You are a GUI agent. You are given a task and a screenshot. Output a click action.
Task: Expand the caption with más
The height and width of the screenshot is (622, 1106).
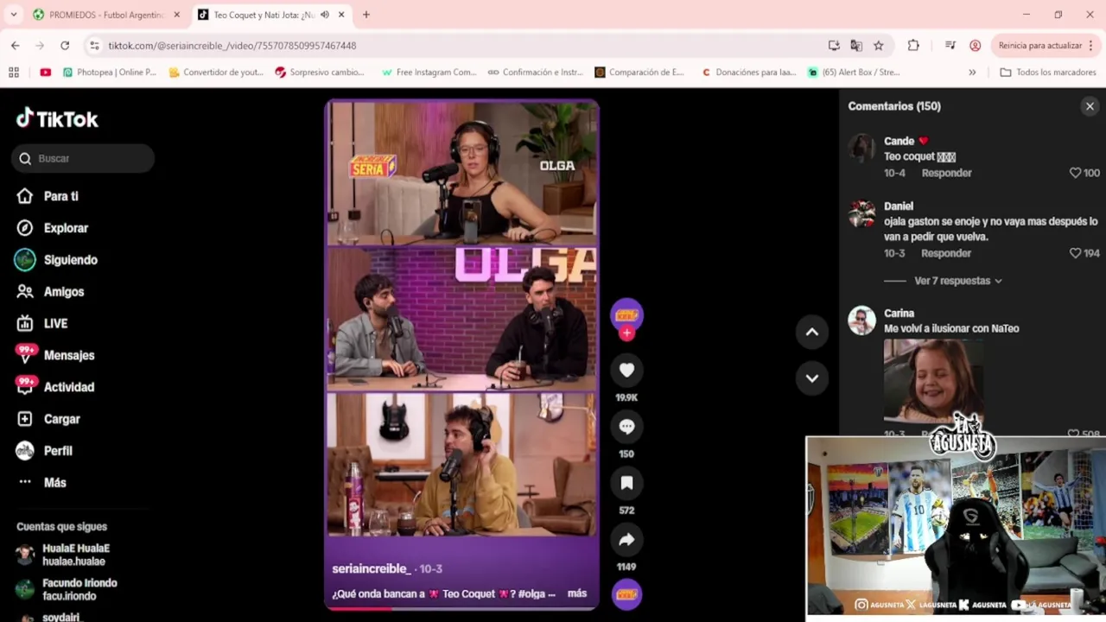click(x=576, y=593)
